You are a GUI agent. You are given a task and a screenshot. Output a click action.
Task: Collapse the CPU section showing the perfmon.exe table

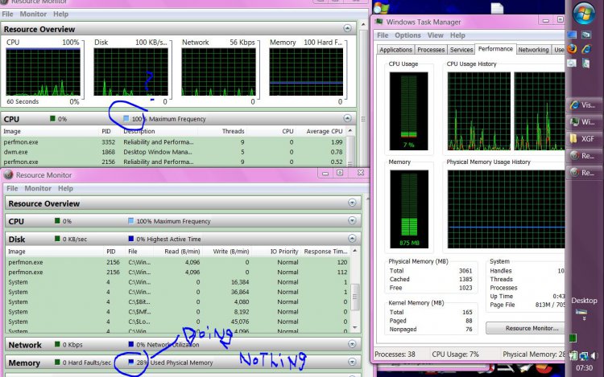click(x=347, y=118)
